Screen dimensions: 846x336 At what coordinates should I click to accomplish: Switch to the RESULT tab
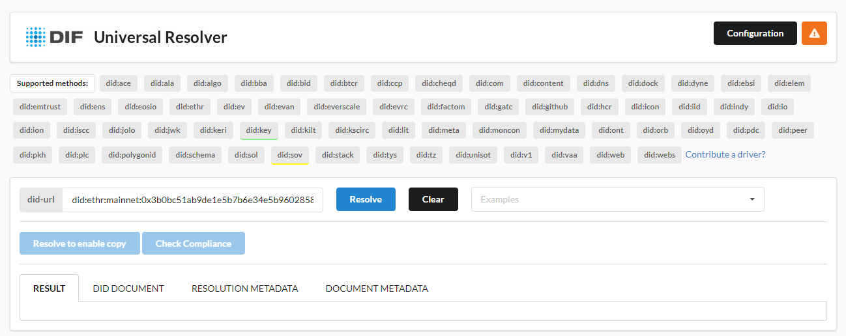50,288
